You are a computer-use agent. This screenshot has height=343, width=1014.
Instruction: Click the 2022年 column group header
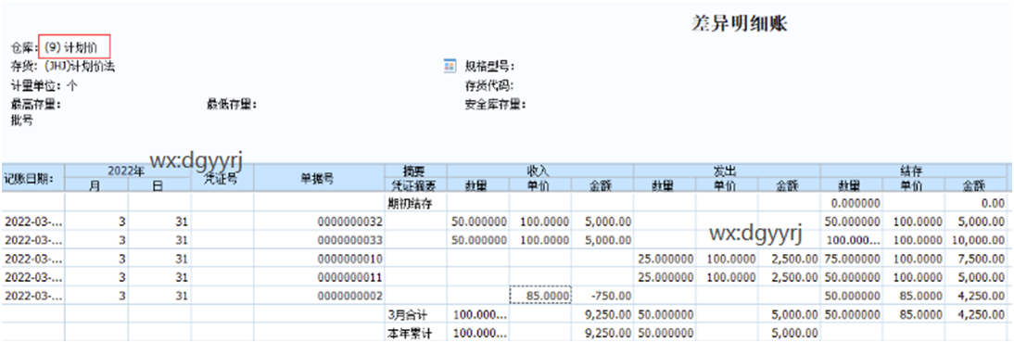coord(127,171)
